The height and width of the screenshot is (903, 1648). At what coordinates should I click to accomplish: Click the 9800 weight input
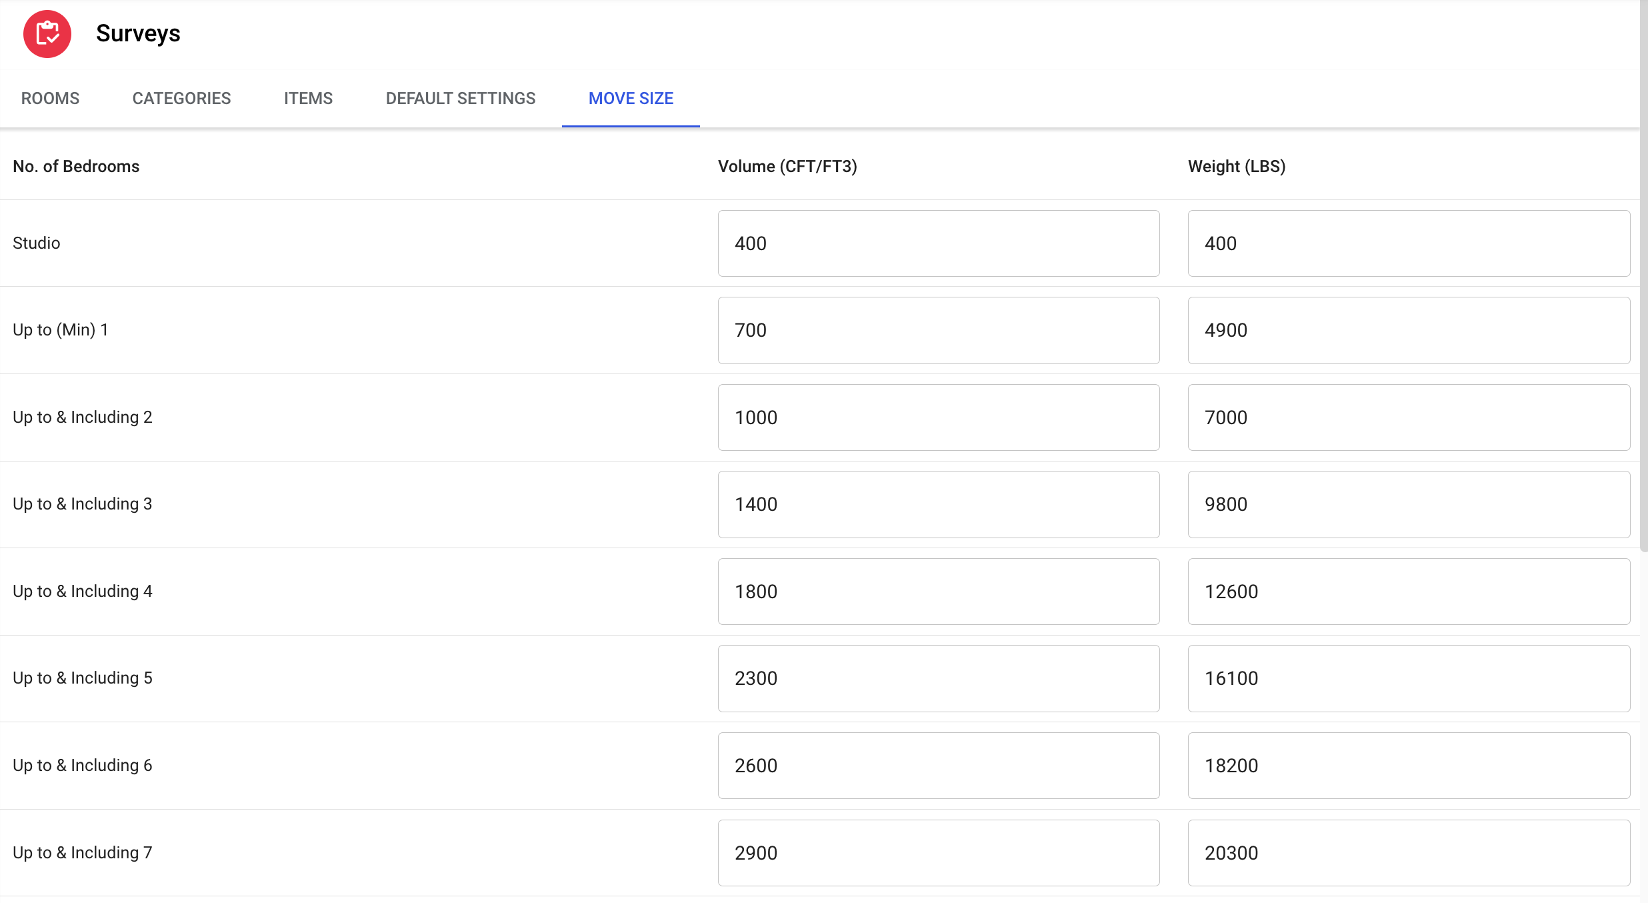click(x=1408, y=504)
